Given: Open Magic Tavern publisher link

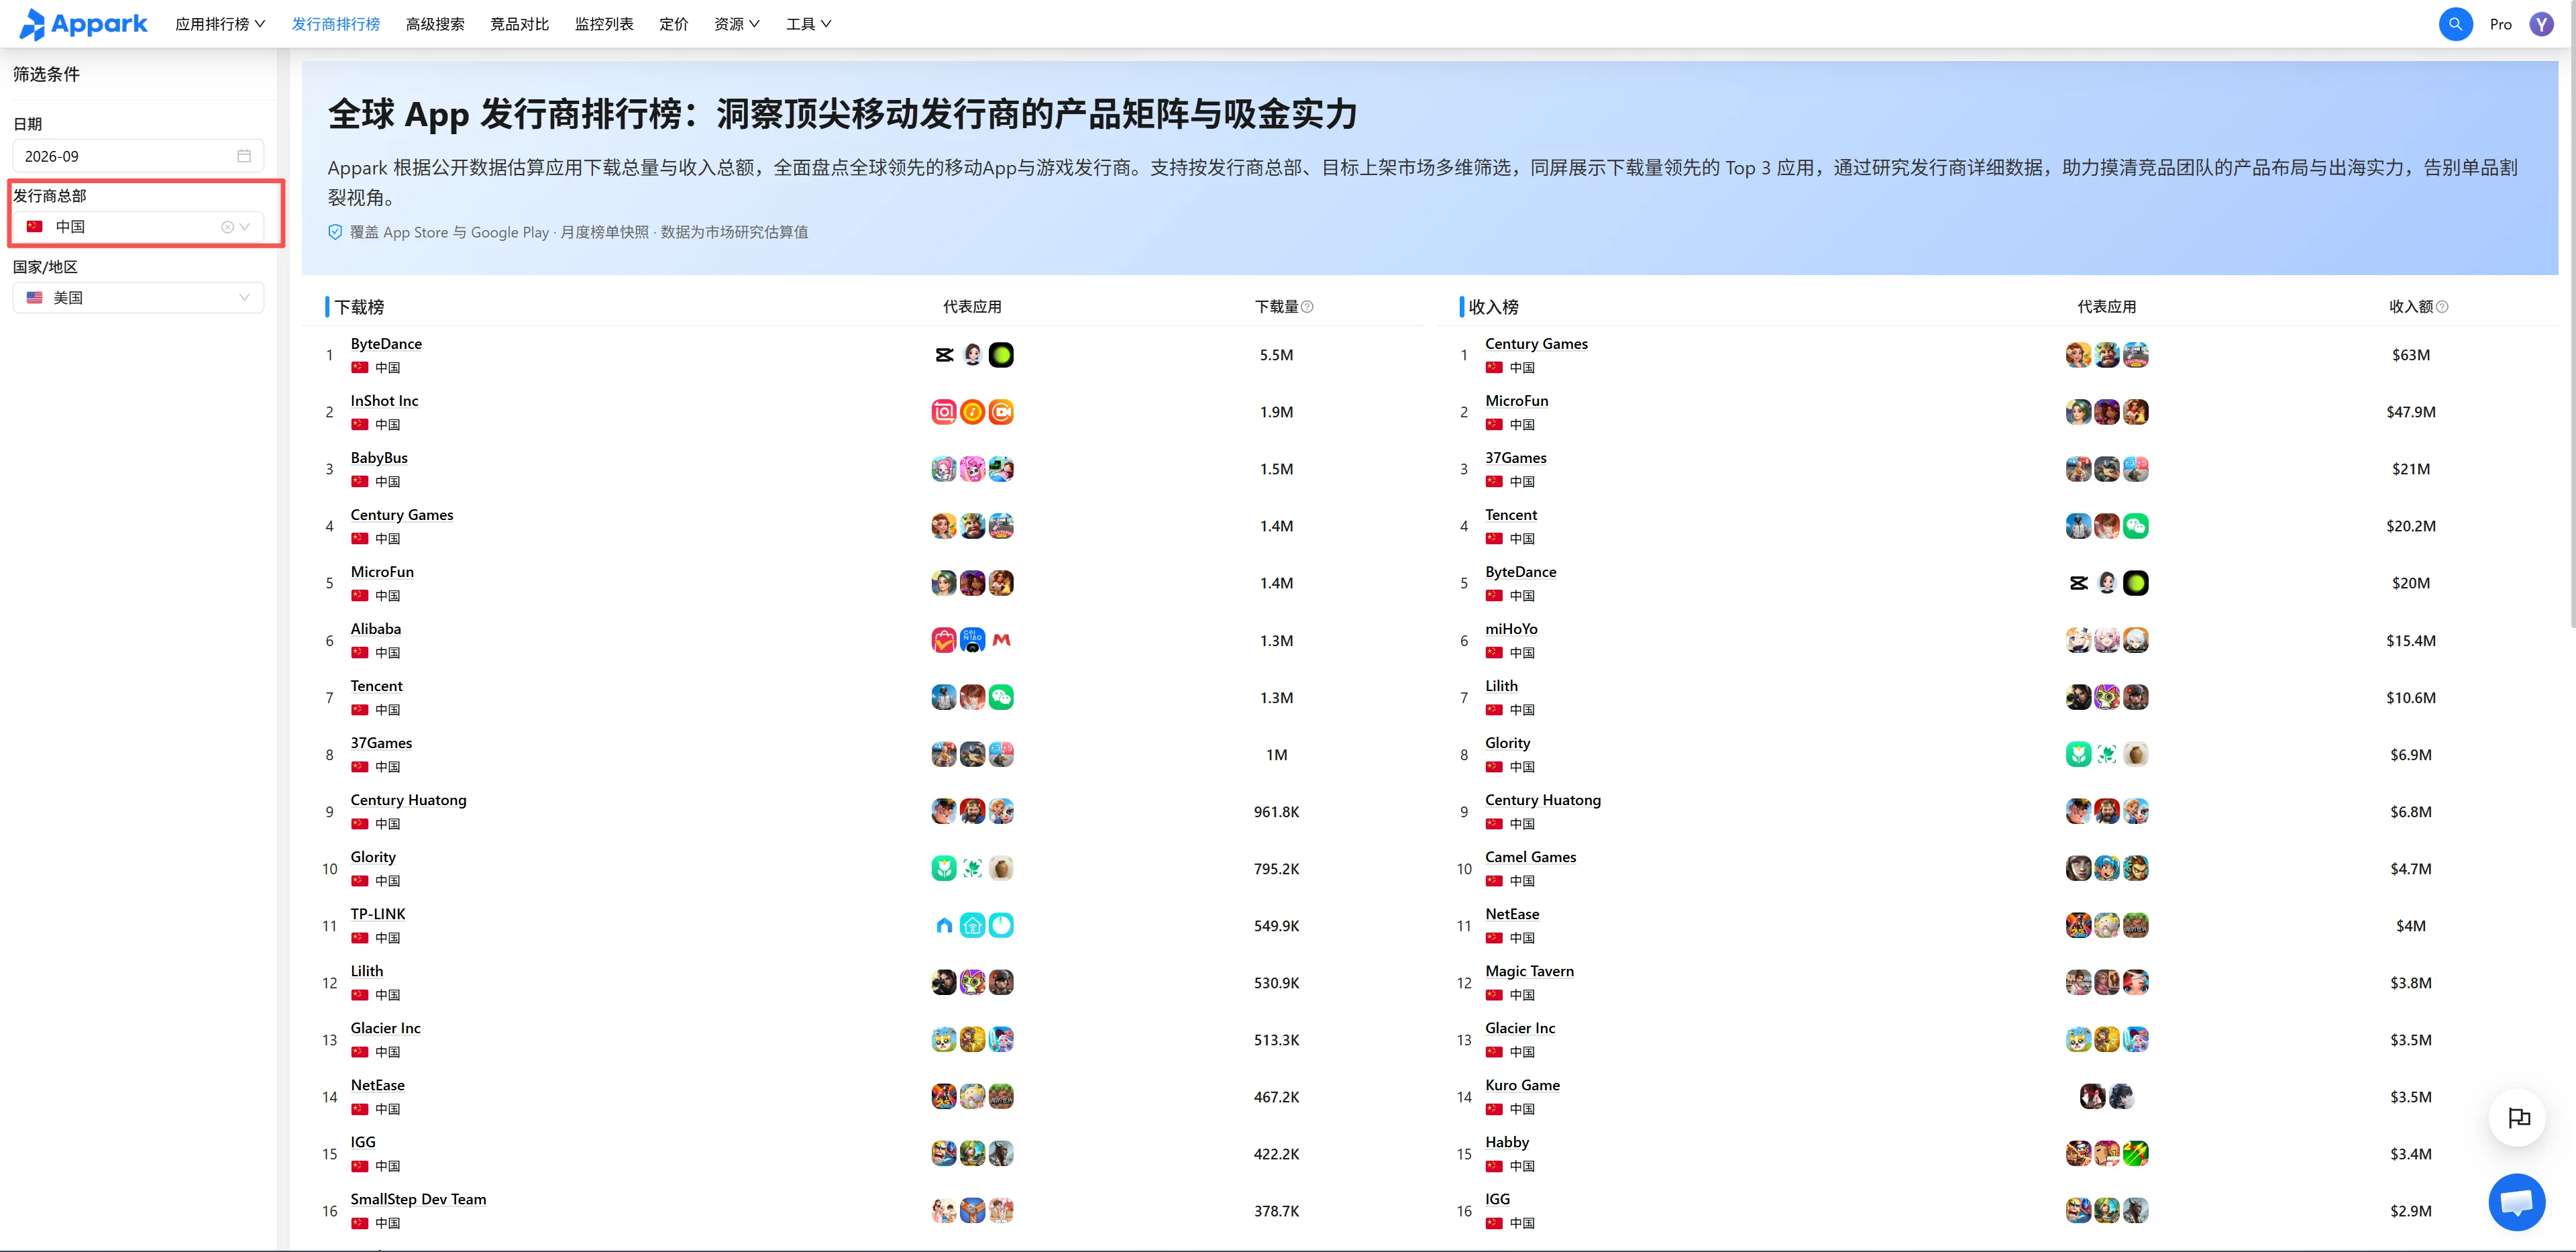Looking at the screenshot, I should point(1529,971).
